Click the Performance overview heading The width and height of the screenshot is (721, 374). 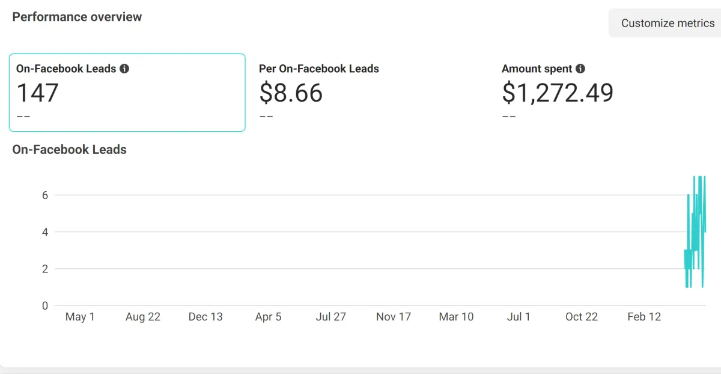coord(77,17)
